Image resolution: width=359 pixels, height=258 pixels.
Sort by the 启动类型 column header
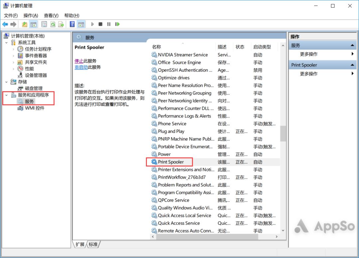pos(264,47)
